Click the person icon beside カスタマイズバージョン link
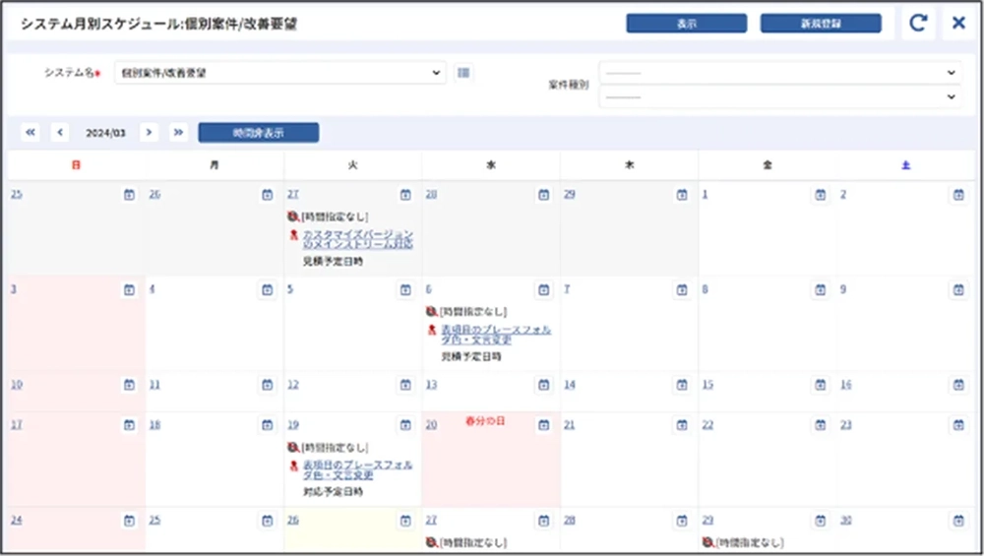 coord(293,234)
